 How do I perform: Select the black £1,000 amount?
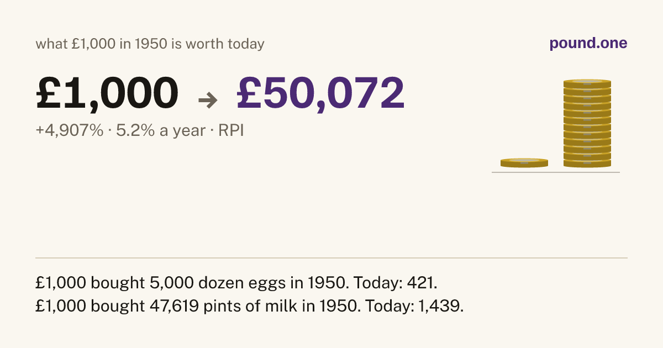(x=107, y=93)
